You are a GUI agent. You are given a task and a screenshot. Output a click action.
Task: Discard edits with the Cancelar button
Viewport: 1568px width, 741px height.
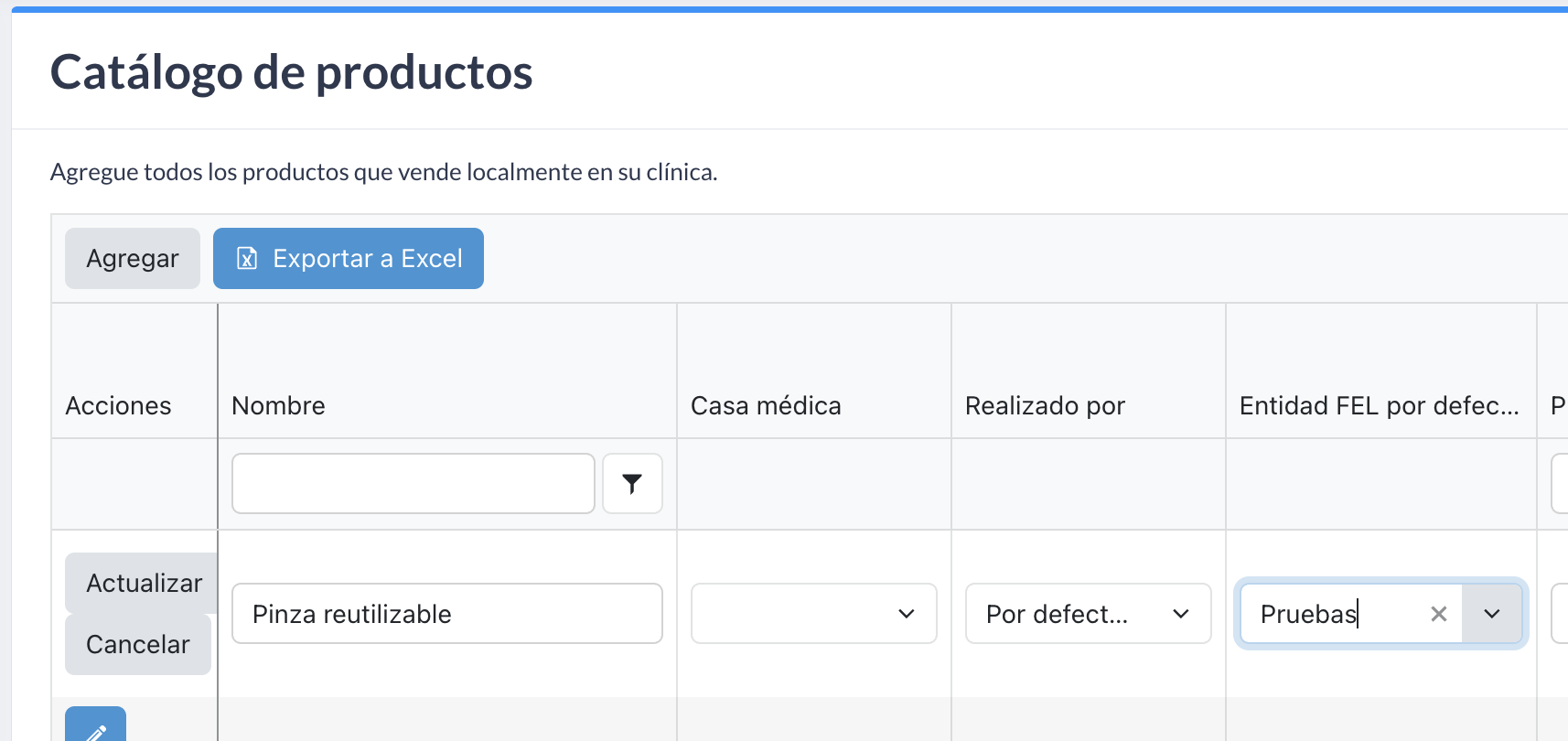pos(138,644)
